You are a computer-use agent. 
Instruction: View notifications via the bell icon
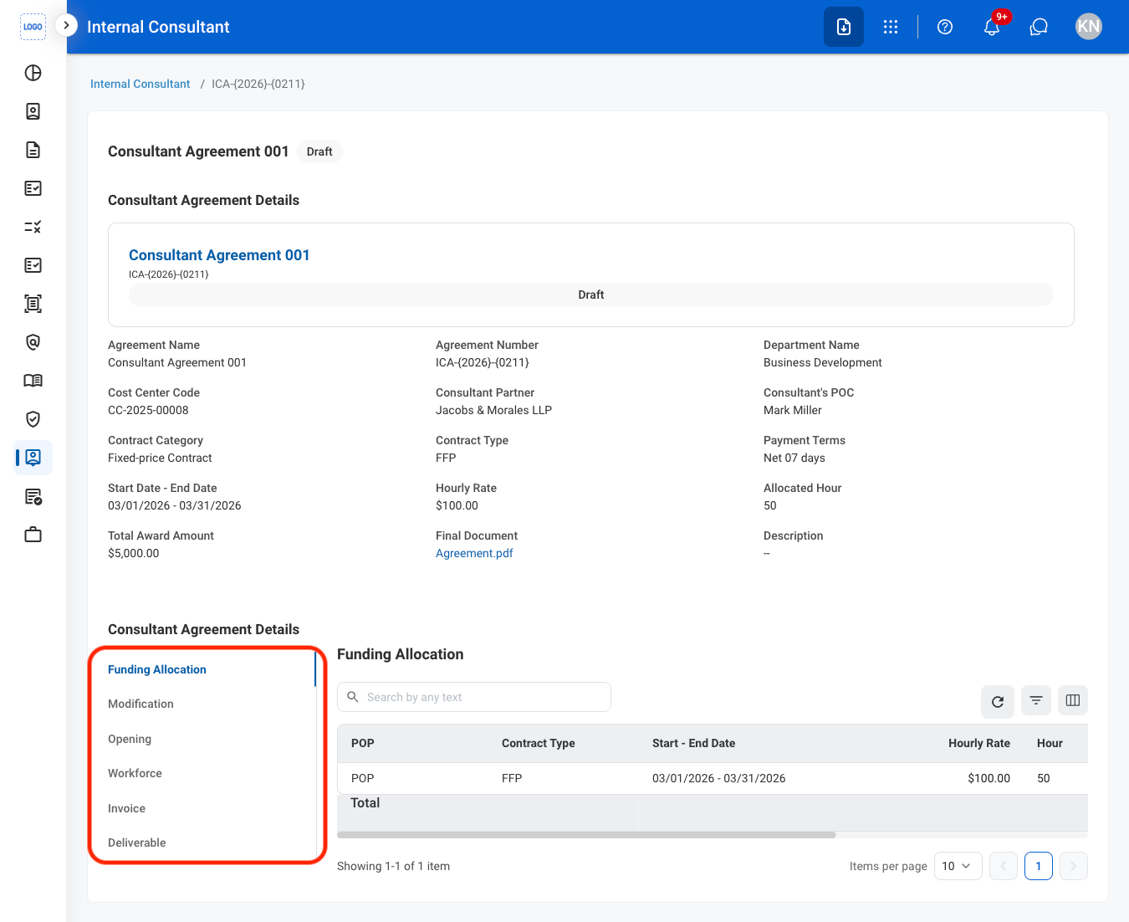992,27
